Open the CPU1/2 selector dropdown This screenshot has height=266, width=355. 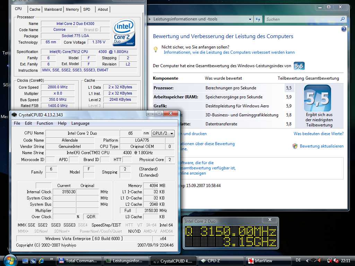[x=163, y=133]
